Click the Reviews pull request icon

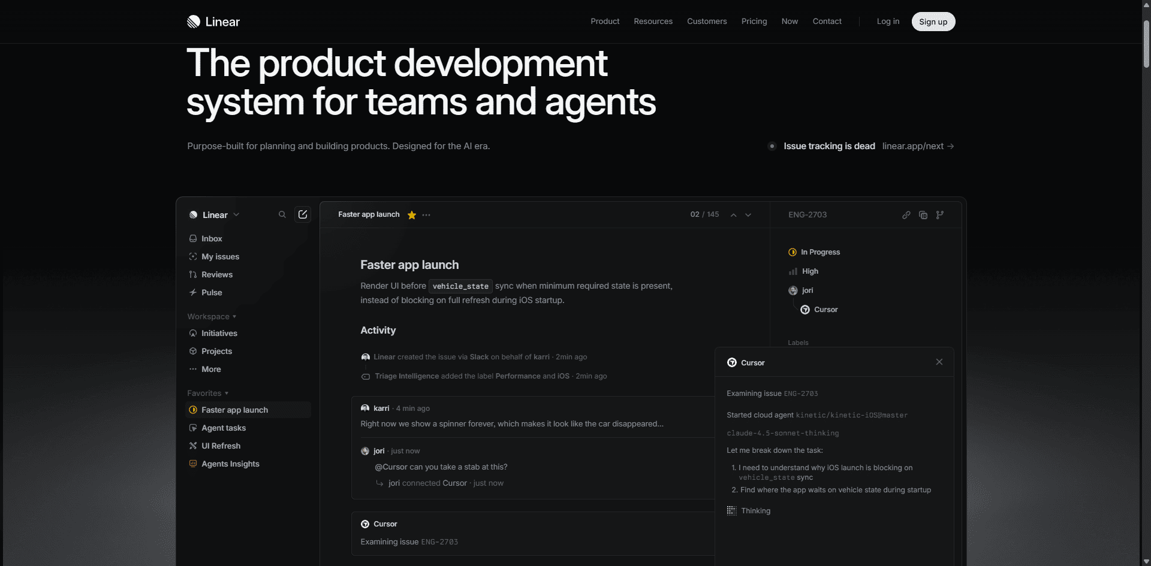coord(193,274)
